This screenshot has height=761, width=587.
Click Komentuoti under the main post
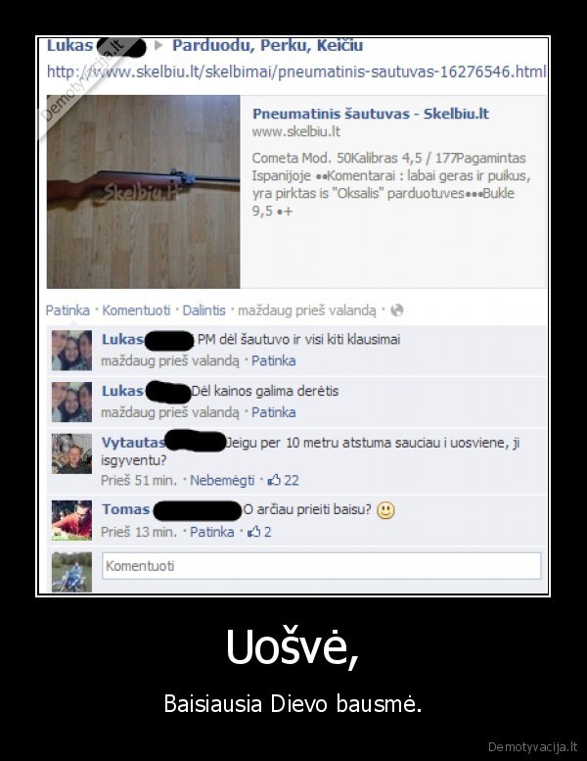pos(136,310)
